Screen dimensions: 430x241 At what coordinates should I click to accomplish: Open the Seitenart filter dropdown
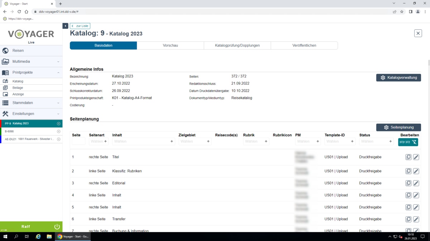pyautogui.click(x=99, y=141)
